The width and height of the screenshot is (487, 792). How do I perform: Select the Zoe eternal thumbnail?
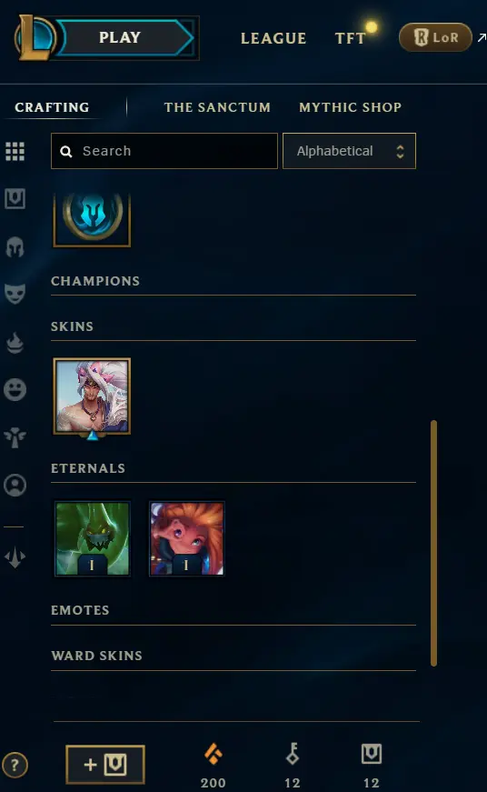(x=187, y=538)
